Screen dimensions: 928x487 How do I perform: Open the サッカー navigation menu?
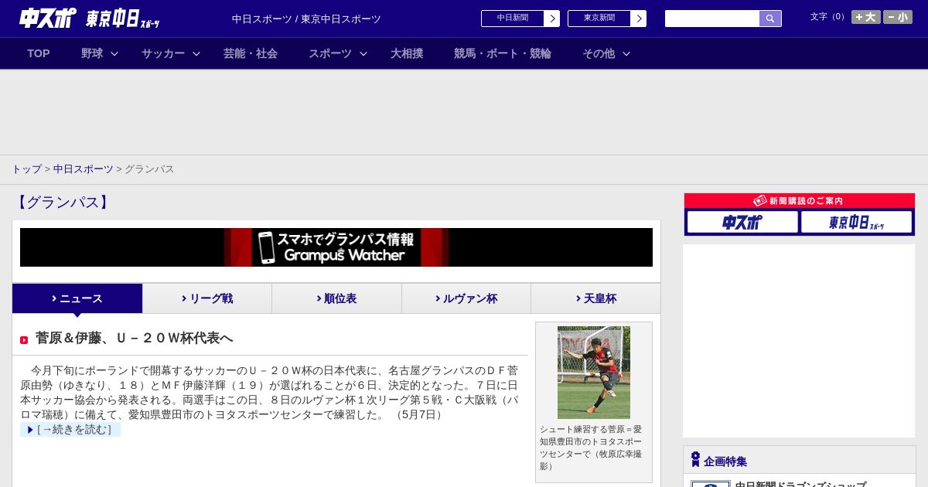163,53
